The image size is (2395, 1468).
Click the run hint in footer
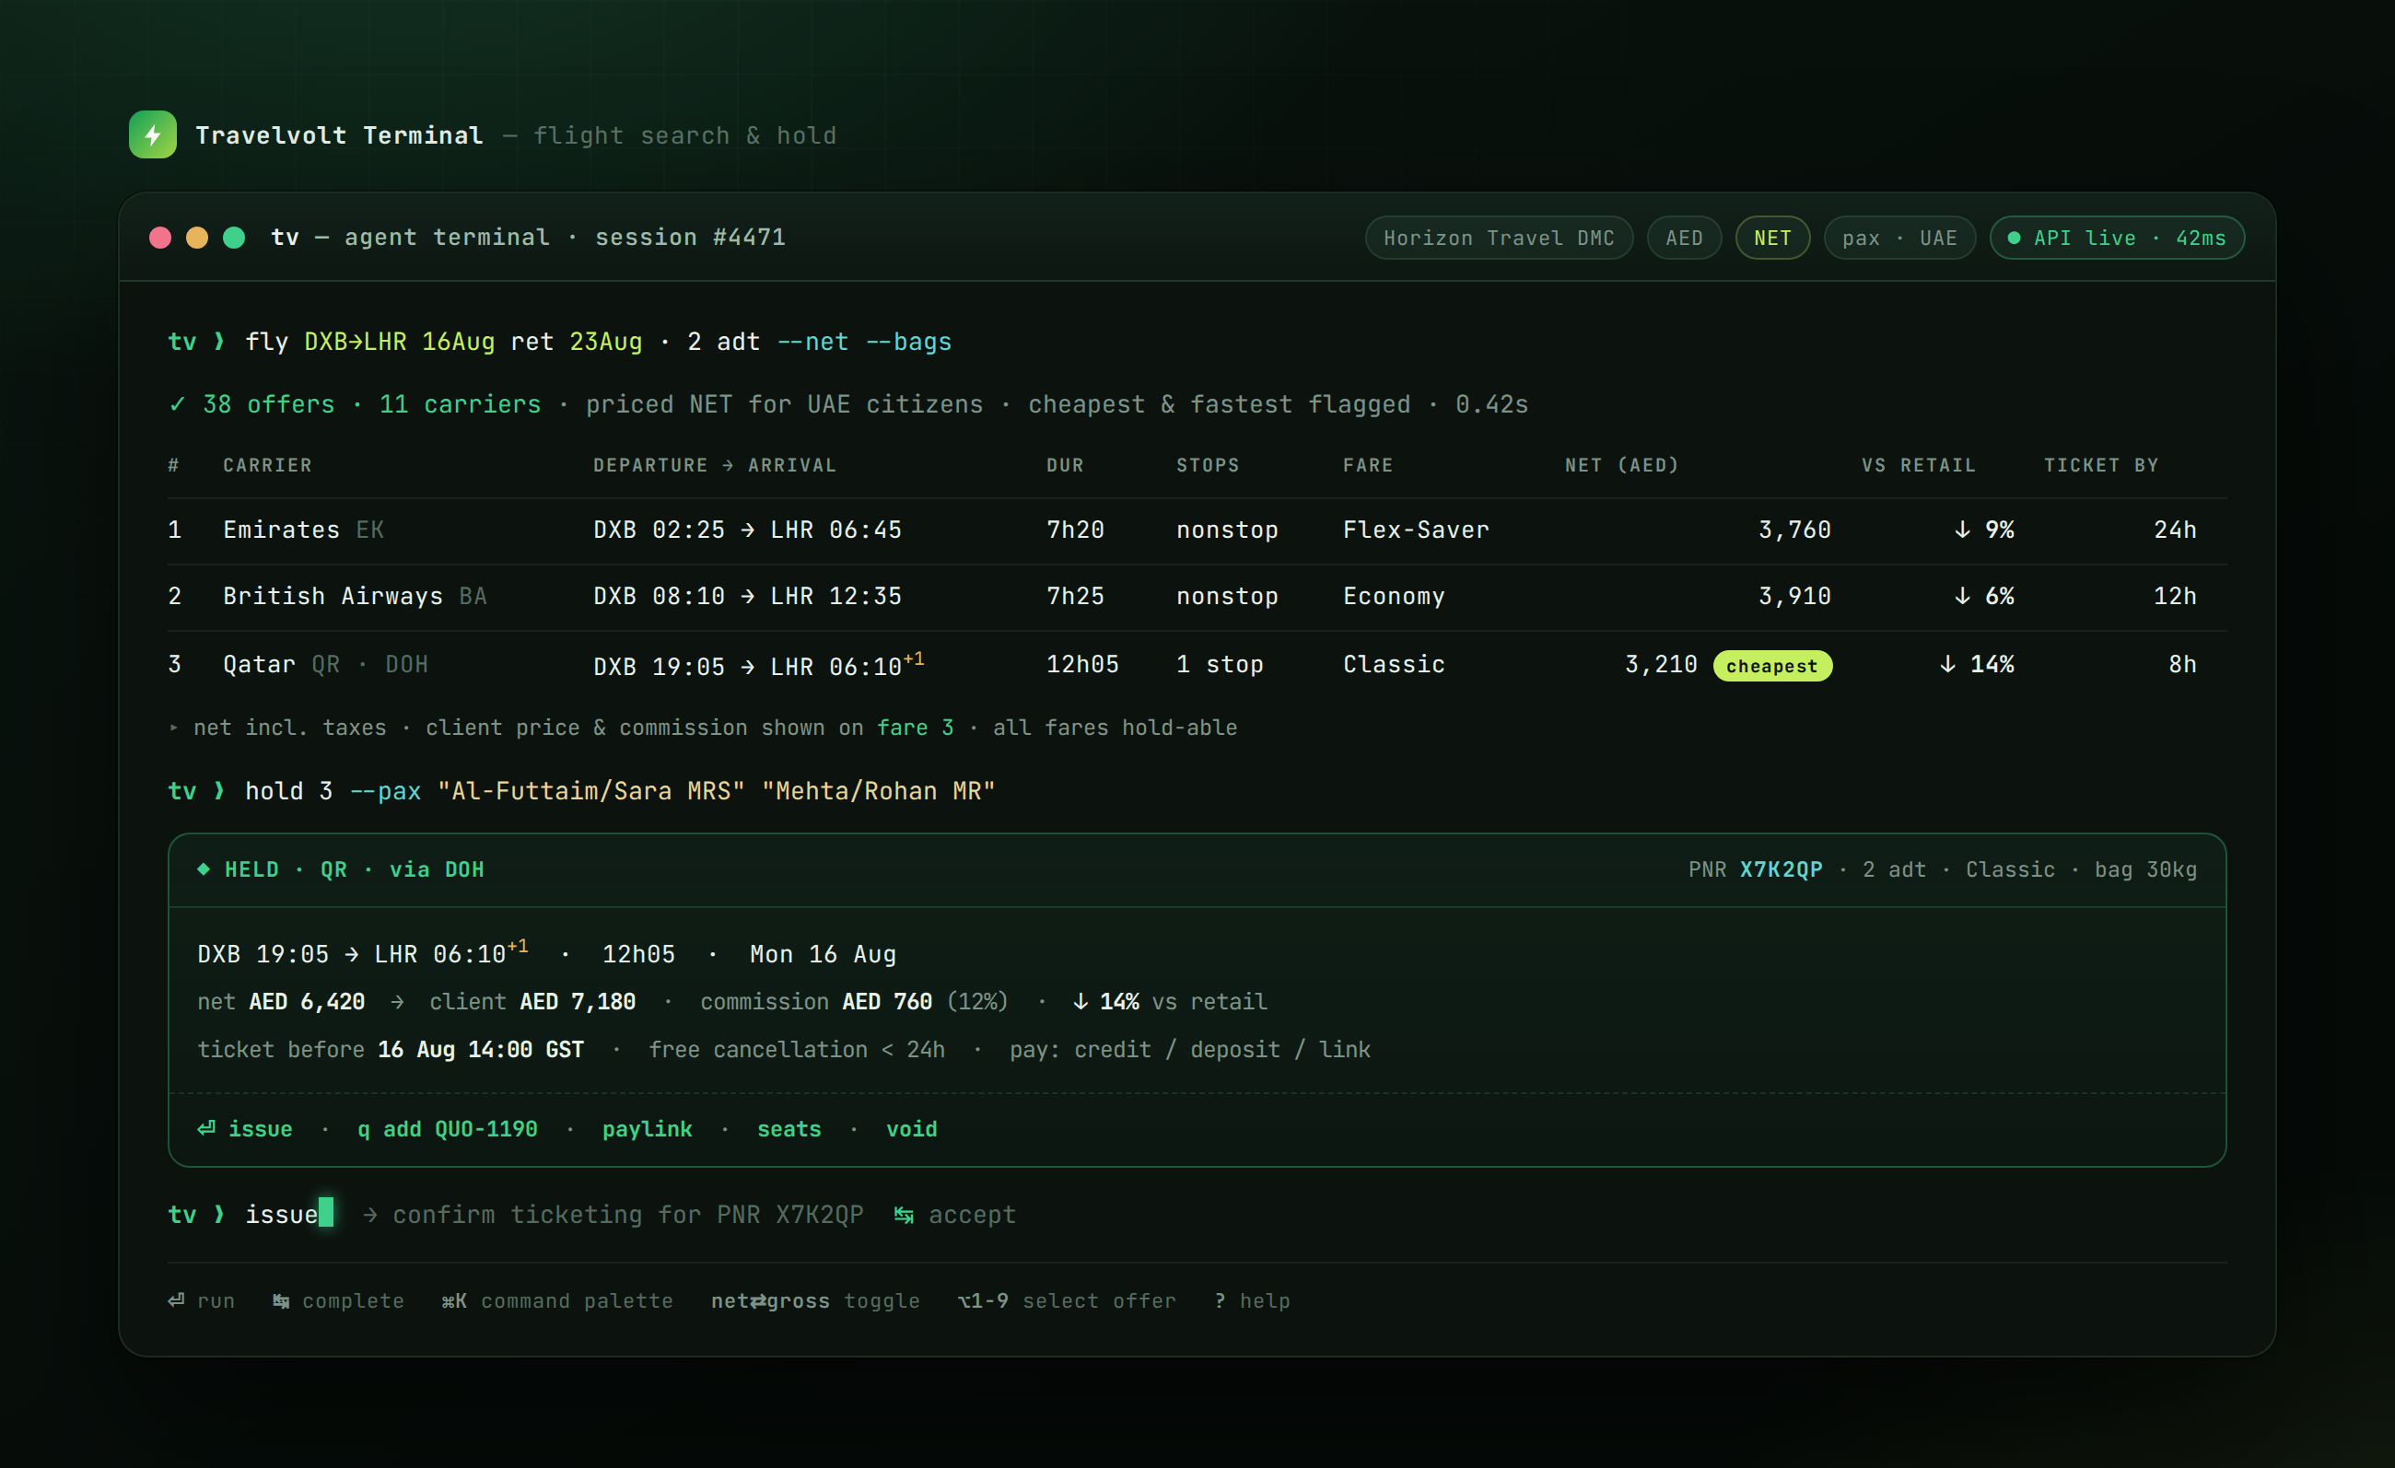coord(201,1301)
